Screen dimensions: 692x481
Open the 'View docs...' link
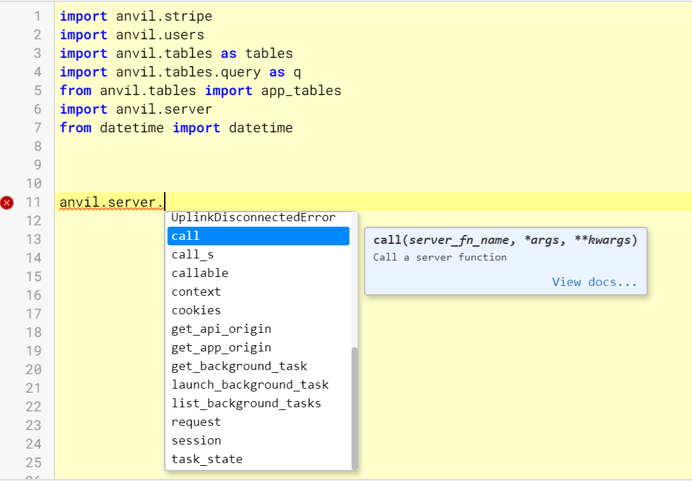tap(594, 282)
